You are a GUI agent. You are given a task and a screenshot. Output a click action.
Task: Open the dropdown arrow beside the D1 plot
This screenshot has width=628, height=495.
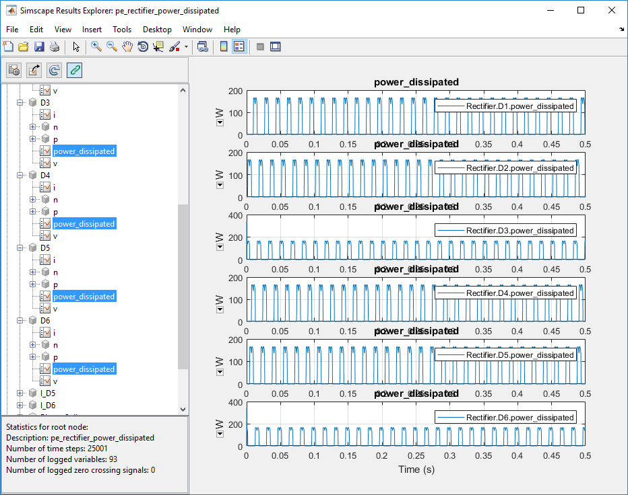point(220,123)
